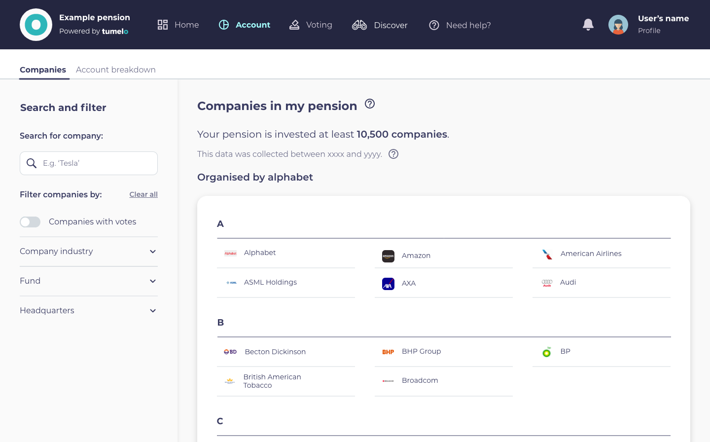Open help icon beside data collected text
This screenshot has width=710, height=442.
point(393,154)
